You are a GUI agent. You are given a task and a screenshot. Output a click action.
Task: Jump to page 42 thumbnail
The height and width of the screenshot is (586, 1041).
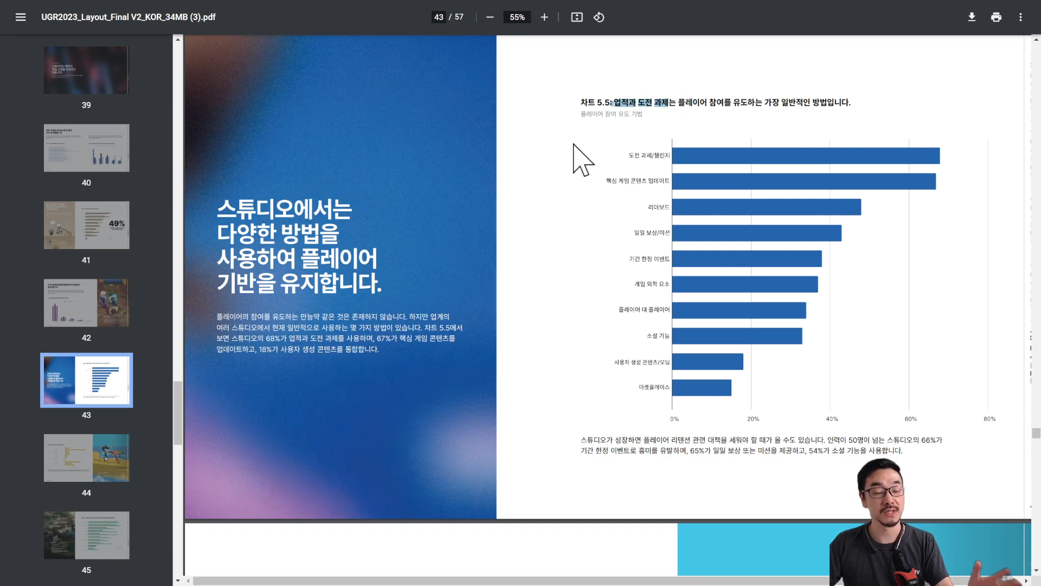pos(86,303)
